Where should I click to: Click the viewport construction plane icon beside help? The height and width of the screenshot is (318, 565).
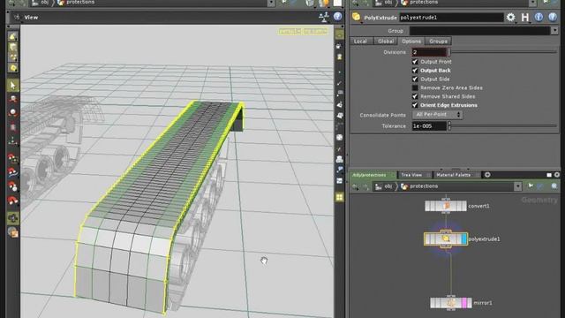point(324,17)
